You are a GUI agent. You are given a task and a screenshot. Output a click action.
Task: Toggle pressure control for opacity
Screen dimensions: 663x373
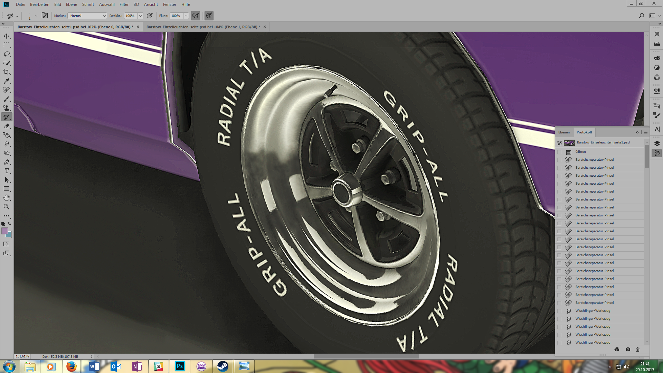point(150,16)
